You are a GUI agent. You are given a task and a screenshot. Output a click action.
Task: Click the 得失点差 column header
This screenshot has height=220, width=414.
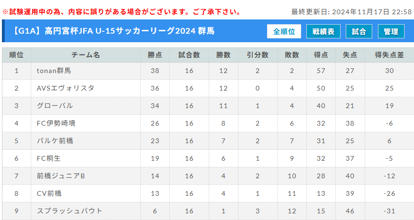(x=389, y=55)
